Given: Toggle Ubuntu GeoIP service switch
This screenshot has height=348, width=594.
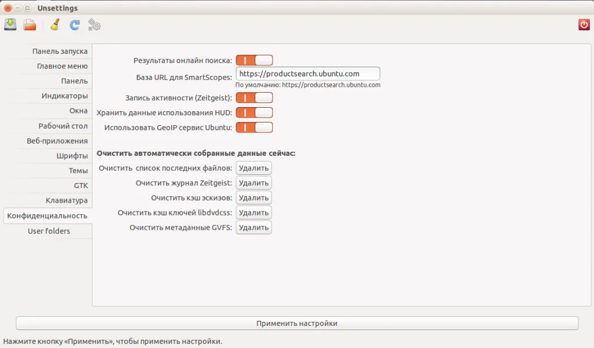Looking at the screenshot, I should [x=254, y=127].
